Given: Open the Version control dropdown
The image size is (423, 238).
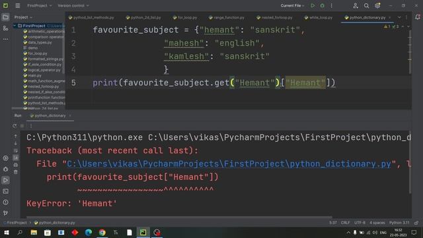Looking at the screenshot, I should coord(73,5).
